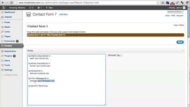190x107 pixels.
Task: Open Posts in sidebar
Action: [7, 22]
